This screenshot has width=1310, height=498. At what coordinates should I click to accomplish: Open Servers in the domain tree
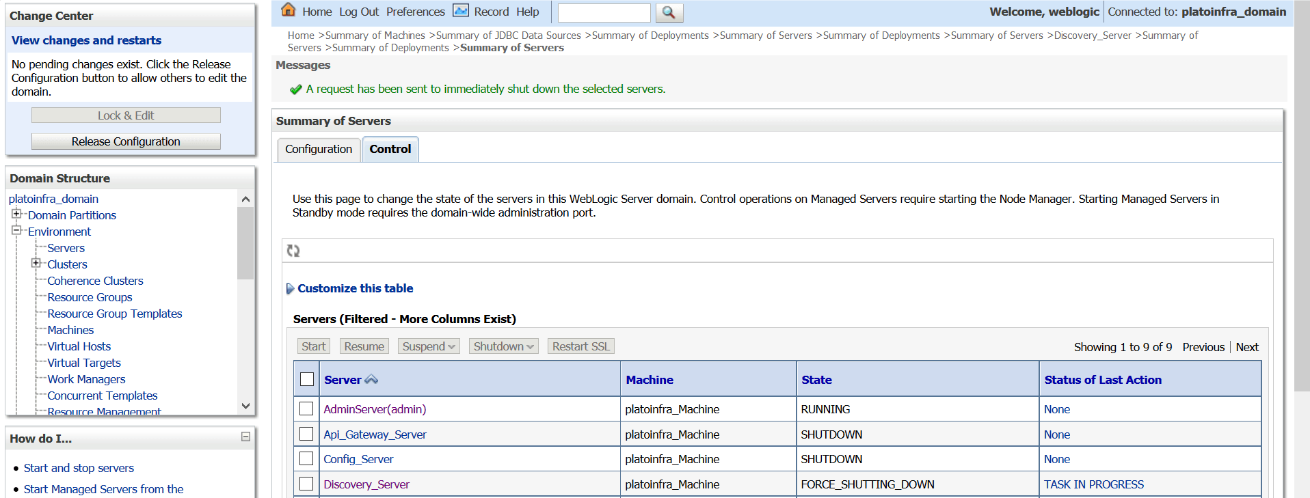click(x=66, y=248)
